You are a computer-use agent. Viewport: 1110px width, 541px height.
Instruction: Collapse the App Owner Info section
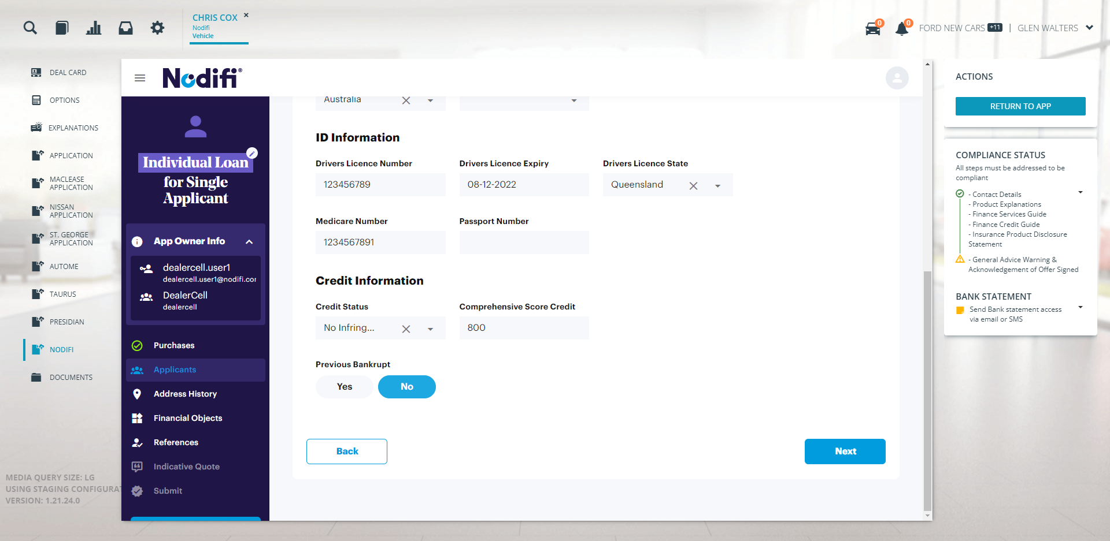point(249,242)
